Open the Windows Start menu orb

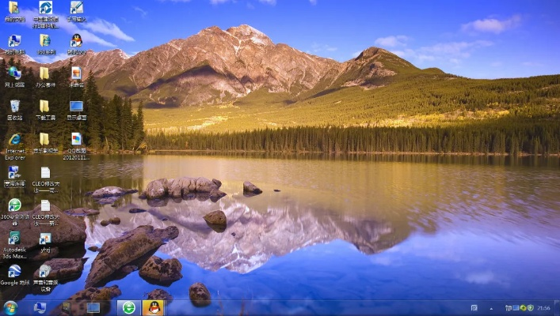click(x=10, y=307)
